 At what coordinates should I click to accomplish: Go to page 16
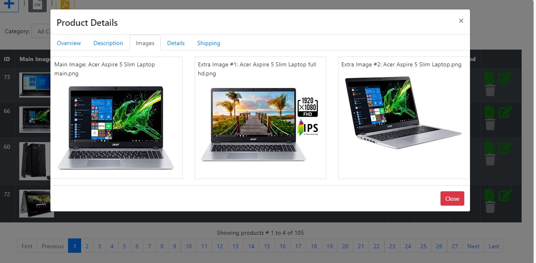tap(283, 246)
